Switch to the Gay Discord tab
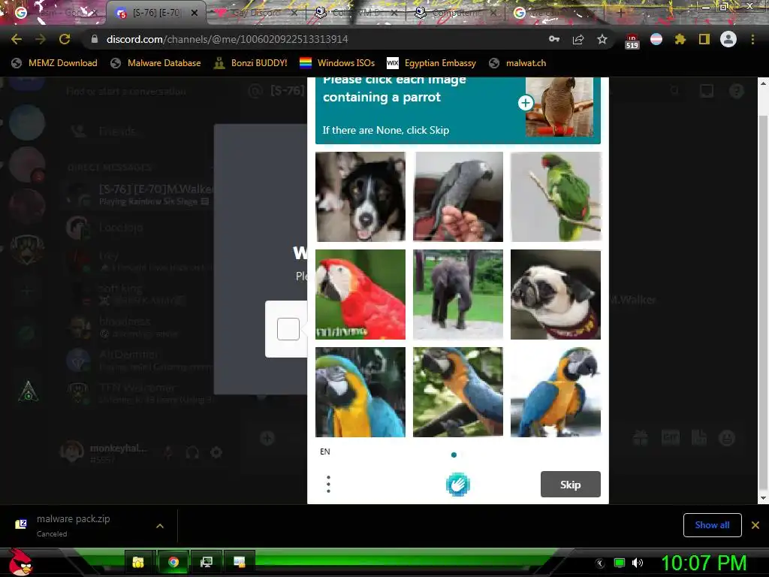 click(256, 13)
